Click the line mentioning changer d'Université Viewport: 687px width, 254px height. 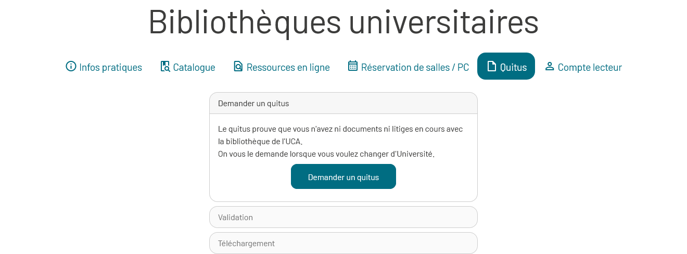coord(326,154)
